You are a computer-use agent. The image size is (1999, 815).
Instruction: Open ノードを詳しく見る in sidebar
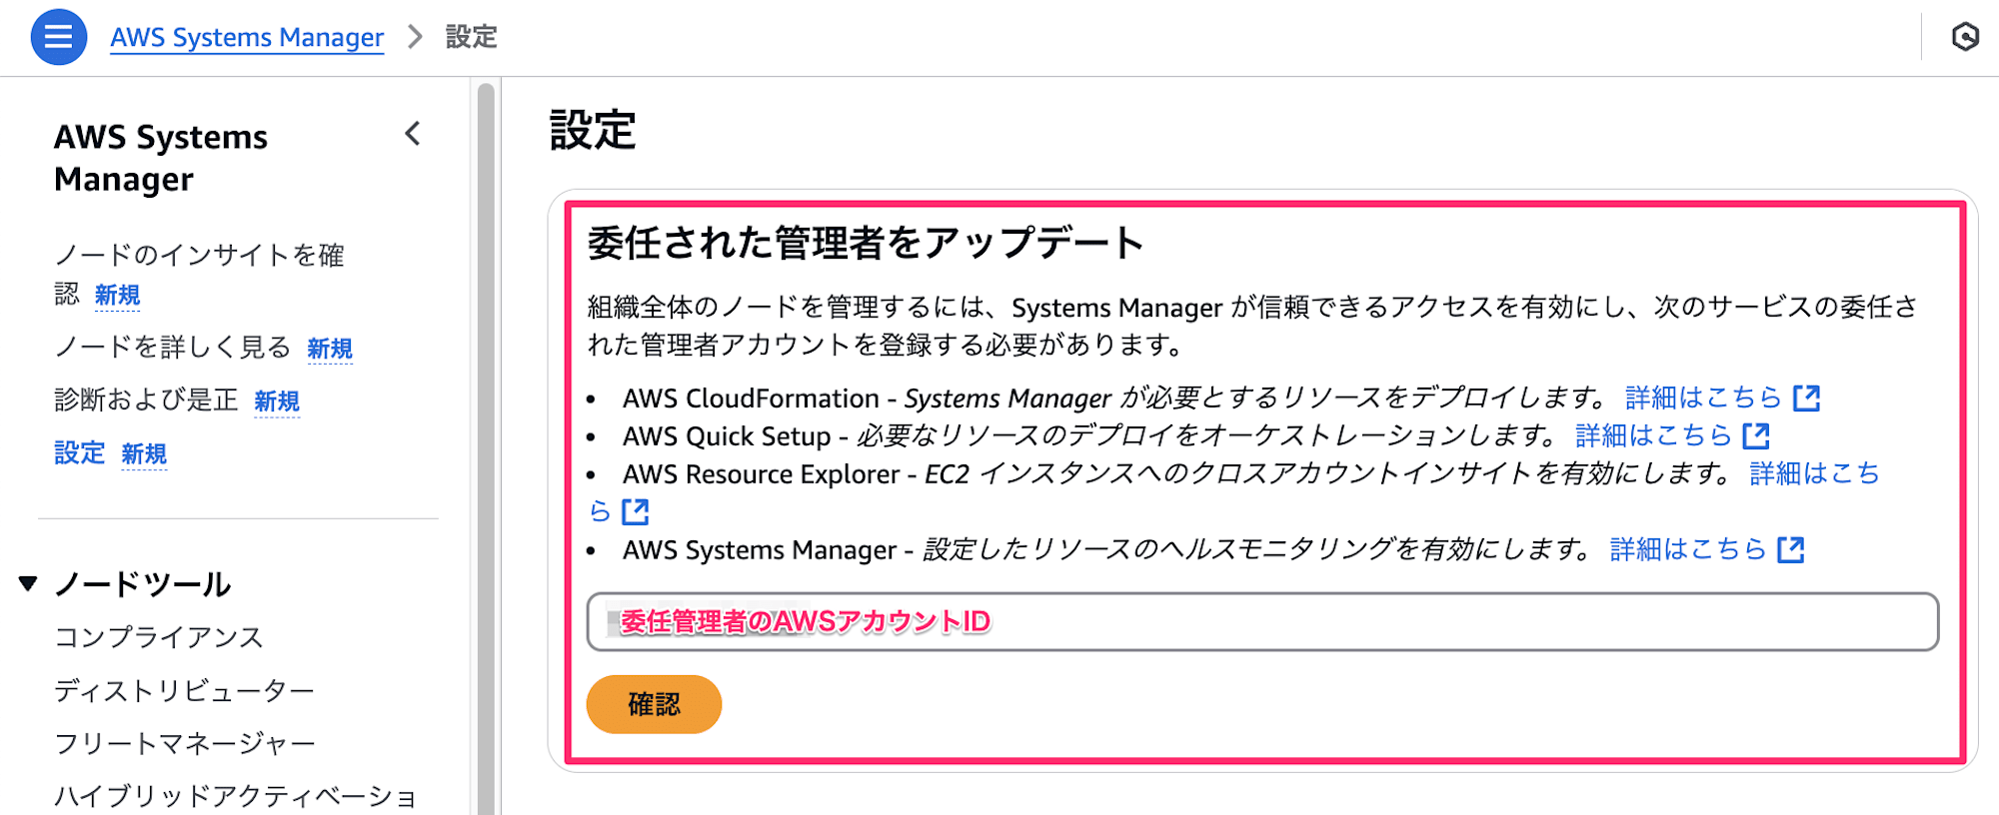[x=172, y=347]
